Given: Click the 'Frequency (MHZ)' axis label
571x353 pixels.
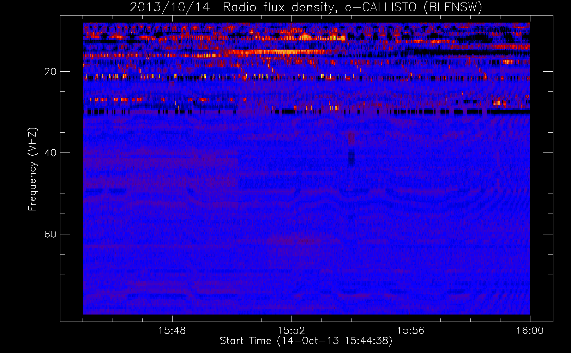Looking at the screenshot, I should click(32, 169).
